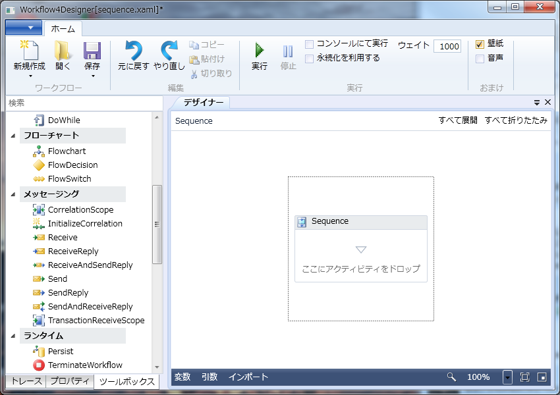Save the workflow with the 保存 icon
This screenshot has width=560, height=395.
point(92,50)
